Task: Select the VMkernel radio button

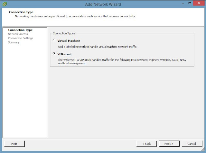Action: (x=54, y=54)
